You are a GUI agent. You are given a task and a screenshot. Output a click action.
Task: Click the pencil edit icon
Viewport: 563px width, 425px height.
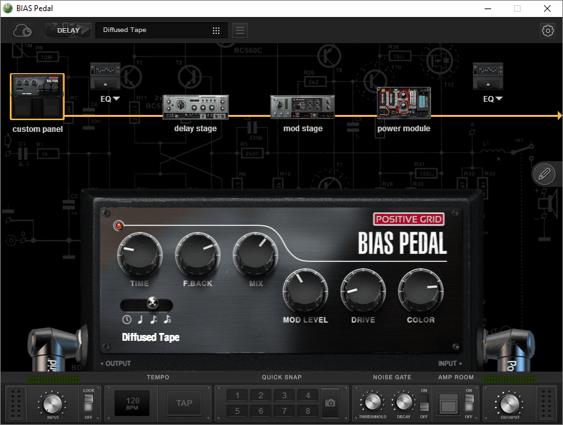click(543, 174)
